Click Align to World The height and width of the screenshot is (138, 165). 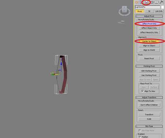pos(149,50)
